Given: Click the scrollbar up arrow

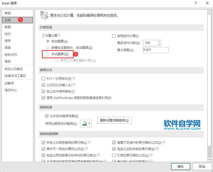Looking at the screenshot, I should (209, 12).
